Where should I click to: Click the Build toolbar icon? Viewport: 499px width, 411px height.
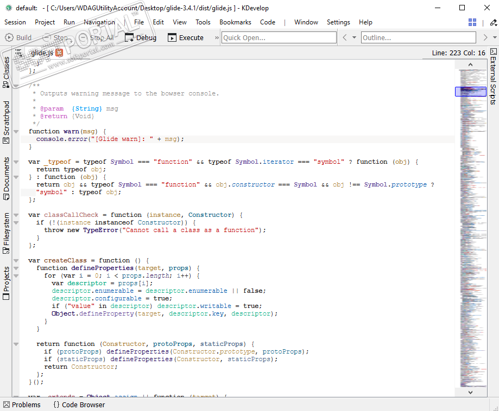9,37
